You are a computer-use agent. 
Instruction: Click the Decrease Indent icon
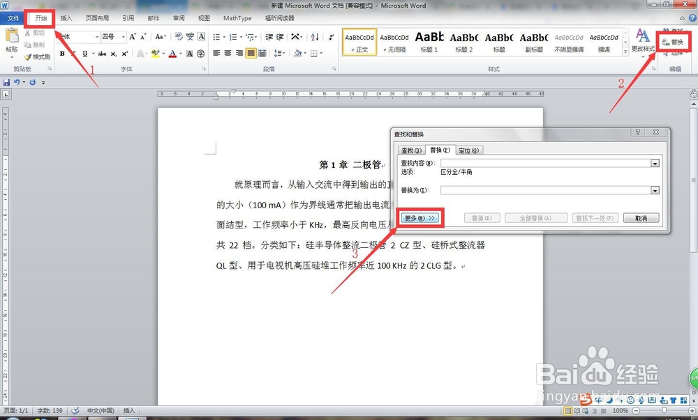(x=269, y=37)
